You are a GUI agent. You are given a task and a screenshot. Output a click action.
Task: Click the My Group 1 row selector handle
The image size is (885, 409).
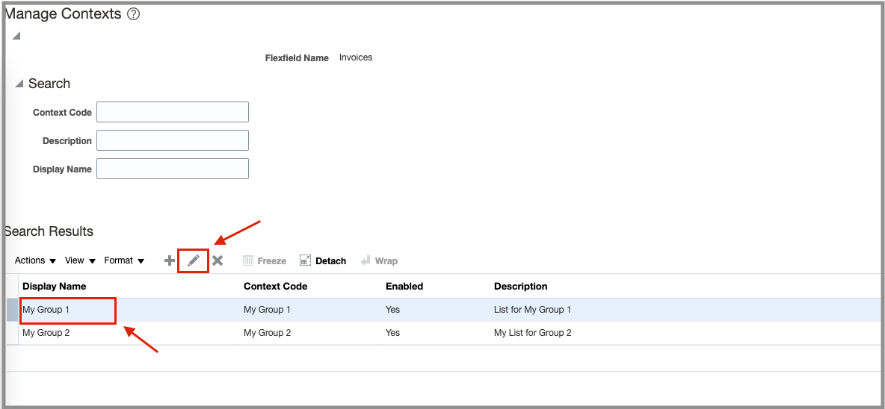click(12, 310)
